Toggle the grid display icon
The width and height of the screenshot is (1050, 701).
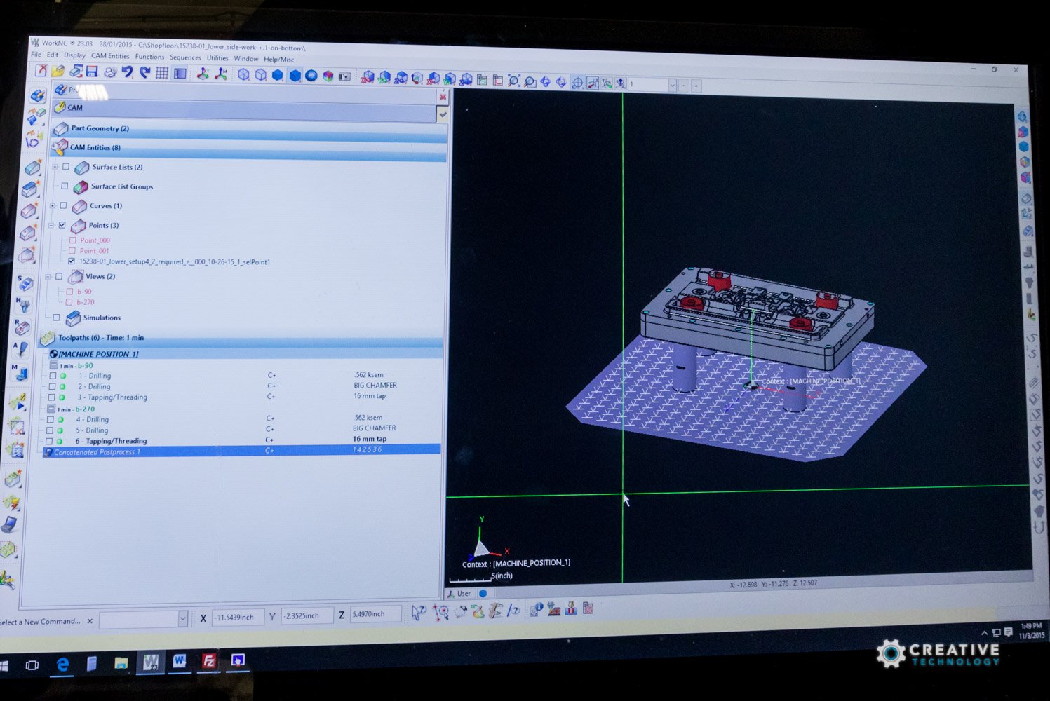coord(162,73)
